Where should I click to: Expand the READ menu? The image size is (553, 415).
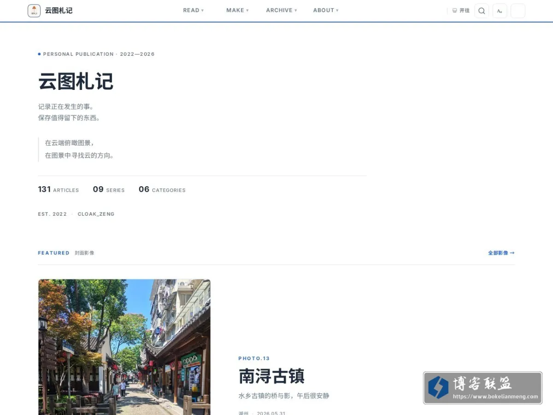pyautogui.click(x=194, y=10)
